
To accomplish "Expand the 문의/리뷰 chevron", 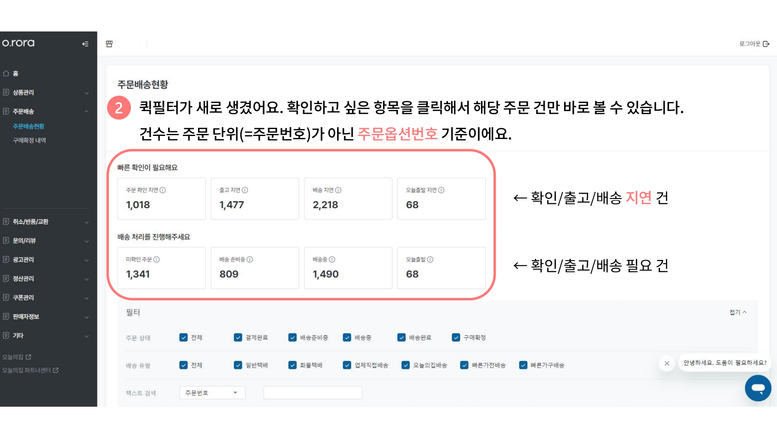I will point(87,241).
